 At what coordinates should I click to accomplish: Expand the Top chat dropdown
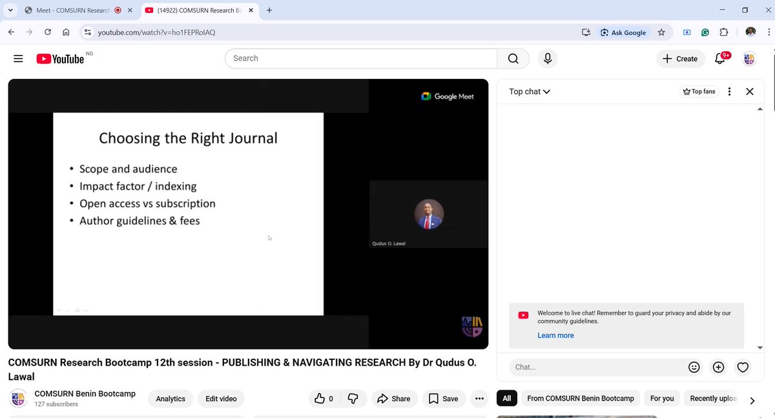coord(530,92)
